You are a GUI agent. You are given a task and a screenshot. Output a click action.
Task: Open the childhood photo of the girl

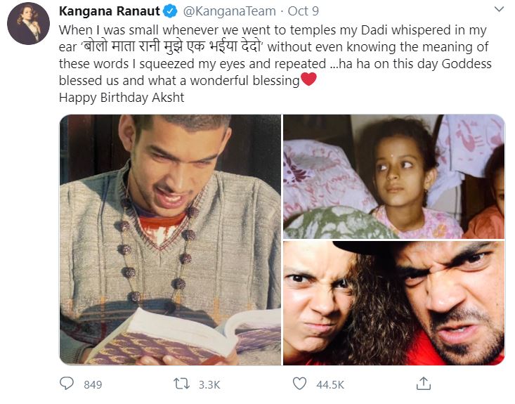pyautogui.click(x=393, y=176)
